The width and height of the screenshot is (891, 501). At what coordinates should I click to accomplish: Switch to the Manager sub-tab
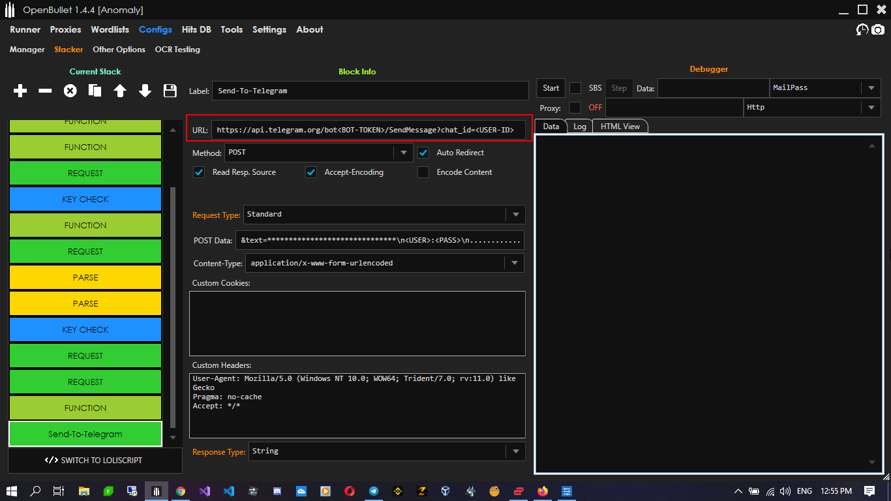(x=27, y=50)
